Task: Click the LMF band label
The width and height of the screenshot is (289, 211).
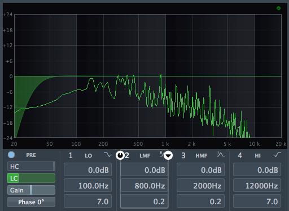Action: point(145,156)
